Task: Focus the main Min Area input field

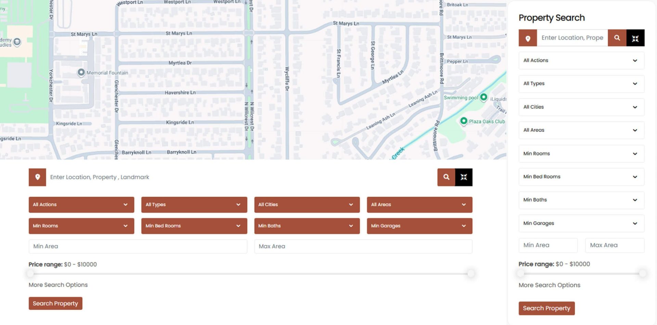Action: pyautogui.click(x=138, y=246)
